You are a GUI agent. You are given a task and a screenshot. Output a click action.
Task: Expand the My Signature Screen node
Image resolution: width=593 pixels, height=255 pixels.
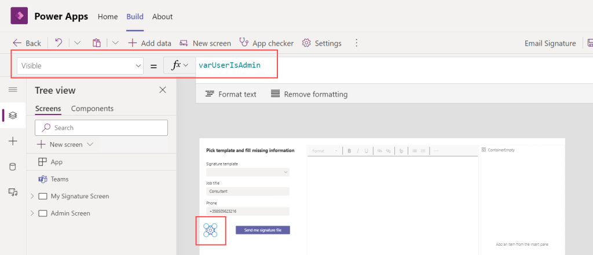[32, 197]
